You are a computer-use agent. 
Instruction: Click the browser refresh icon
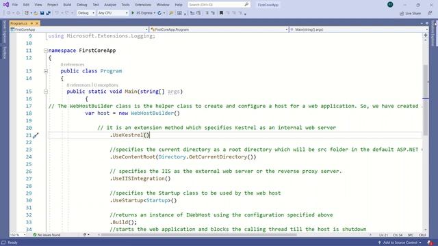(x=159, y=13)
